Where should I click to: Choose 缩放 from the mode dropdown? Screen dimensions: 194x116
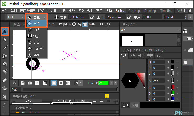pyautogui.click(x=37, y=36)
